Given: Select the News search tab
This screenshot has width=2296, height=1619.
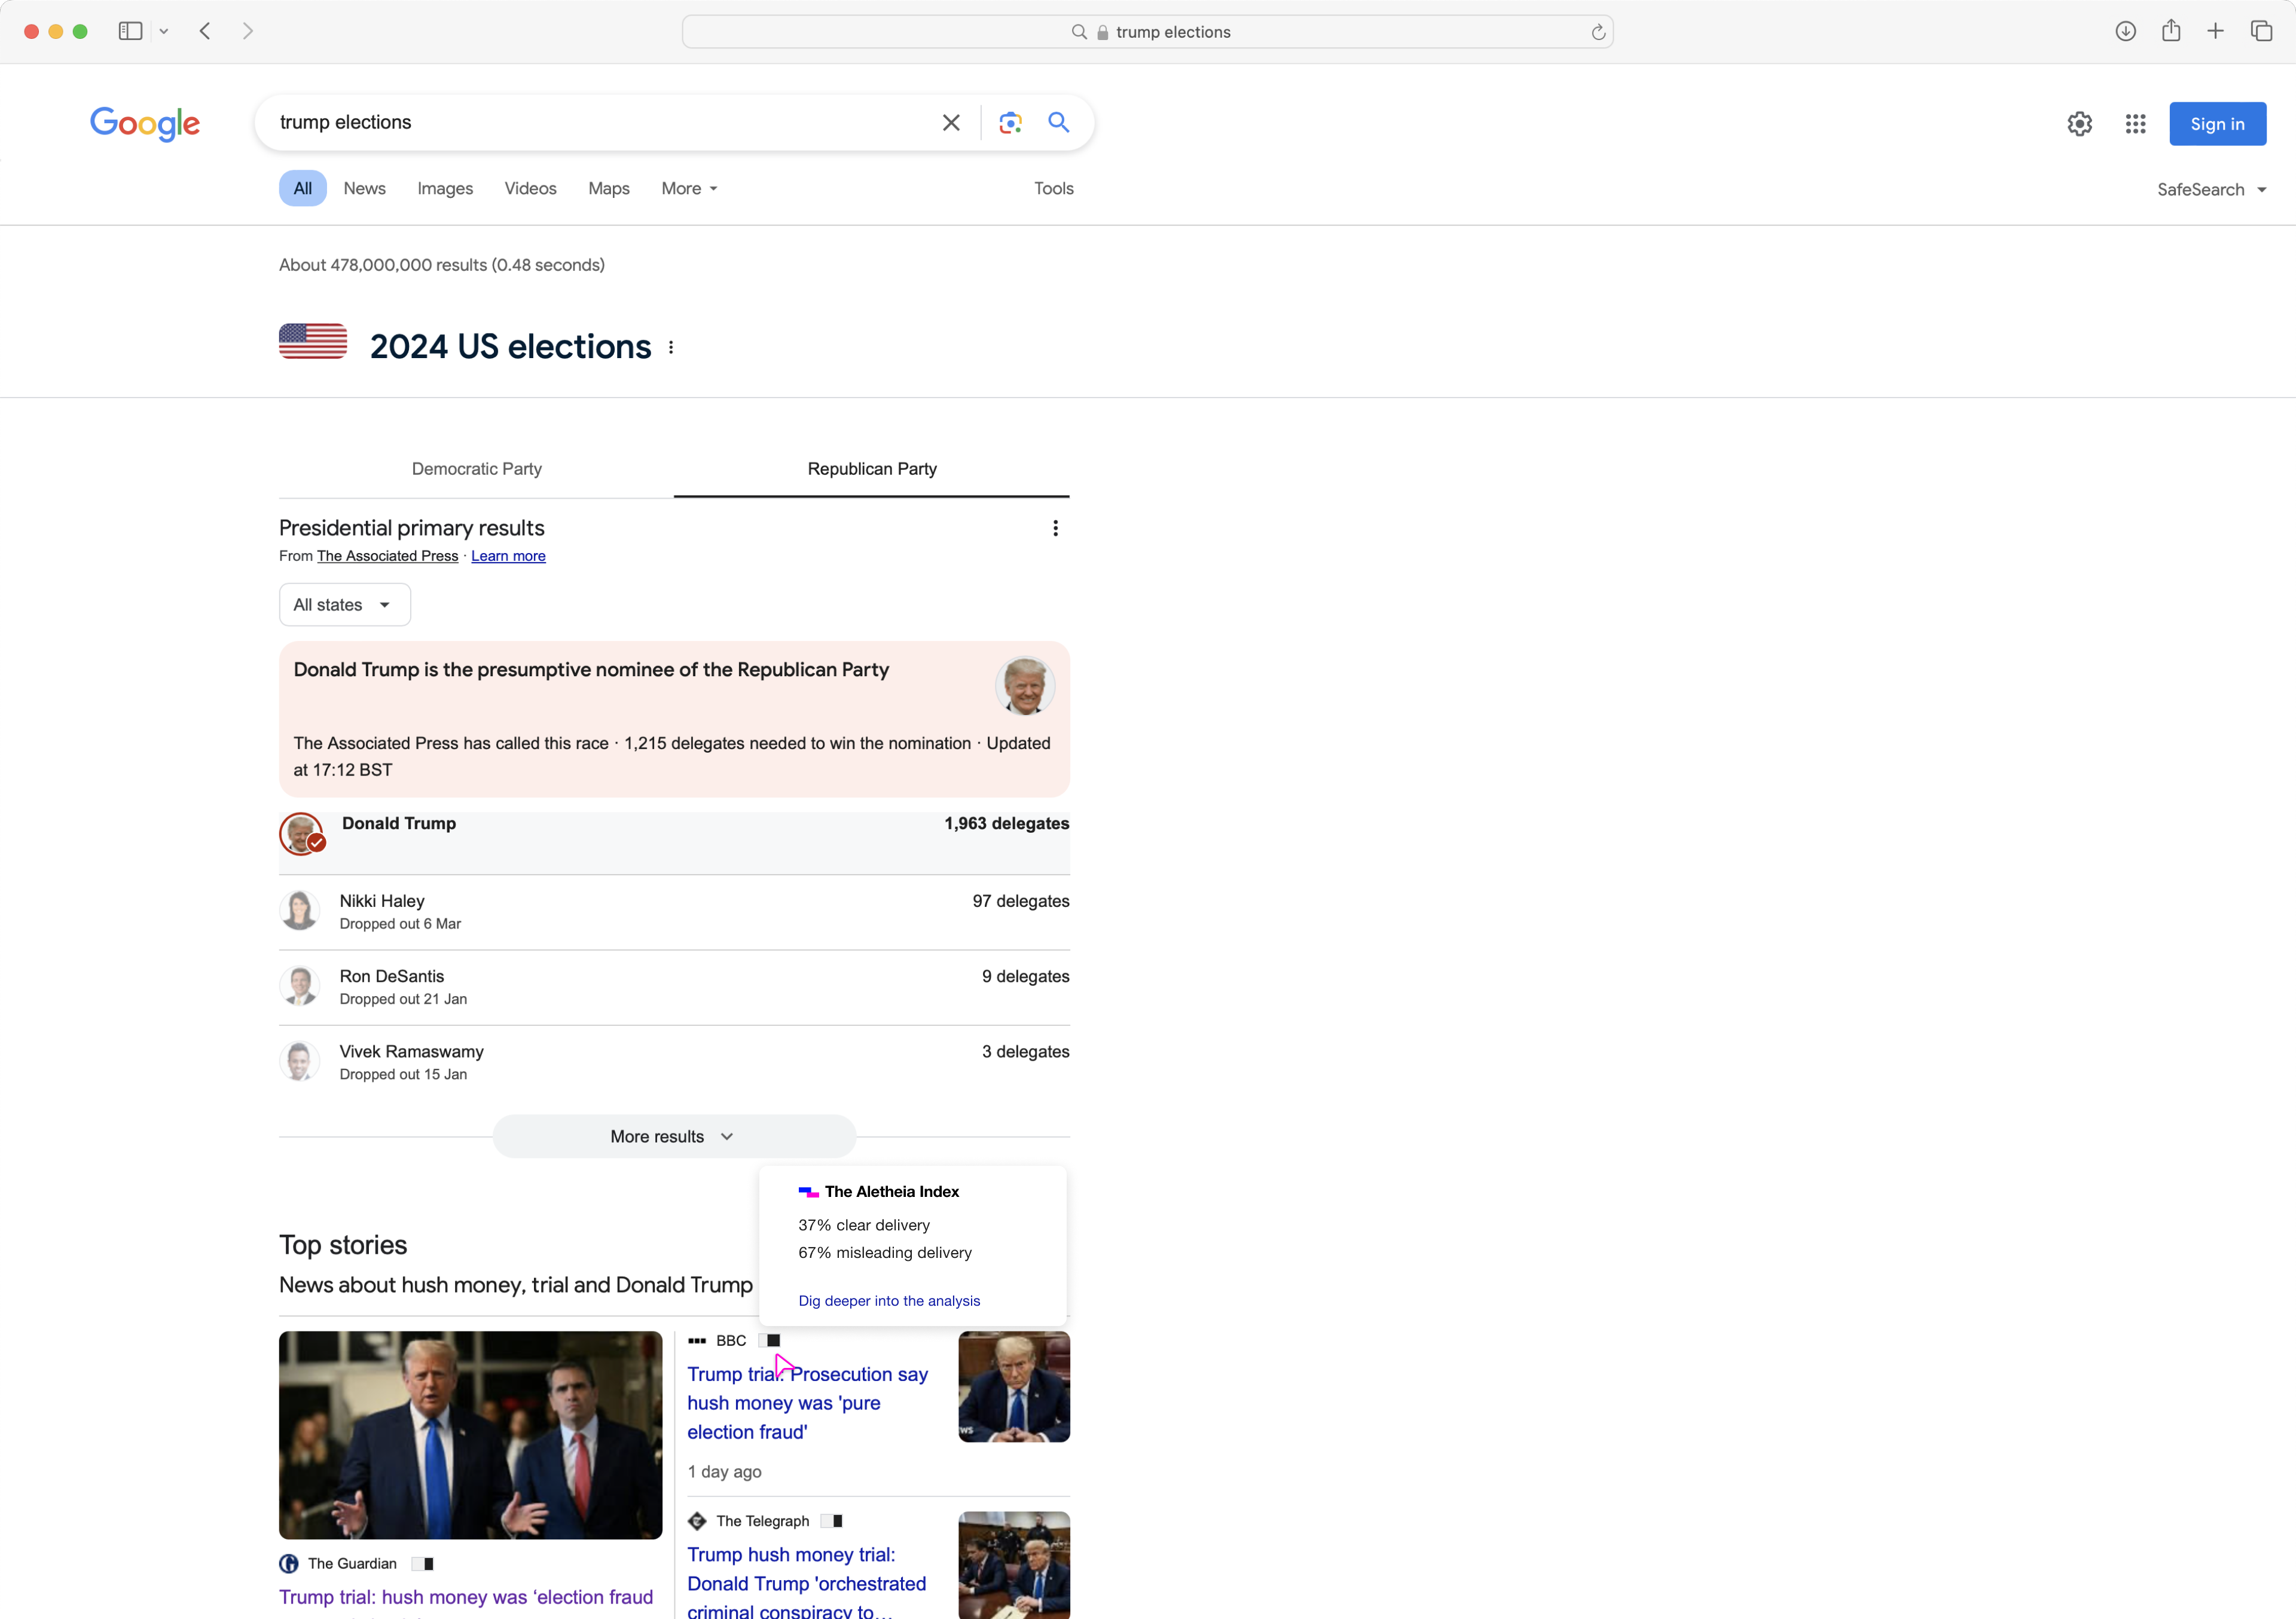Looking at the screenshot, I should click(364, 188).
